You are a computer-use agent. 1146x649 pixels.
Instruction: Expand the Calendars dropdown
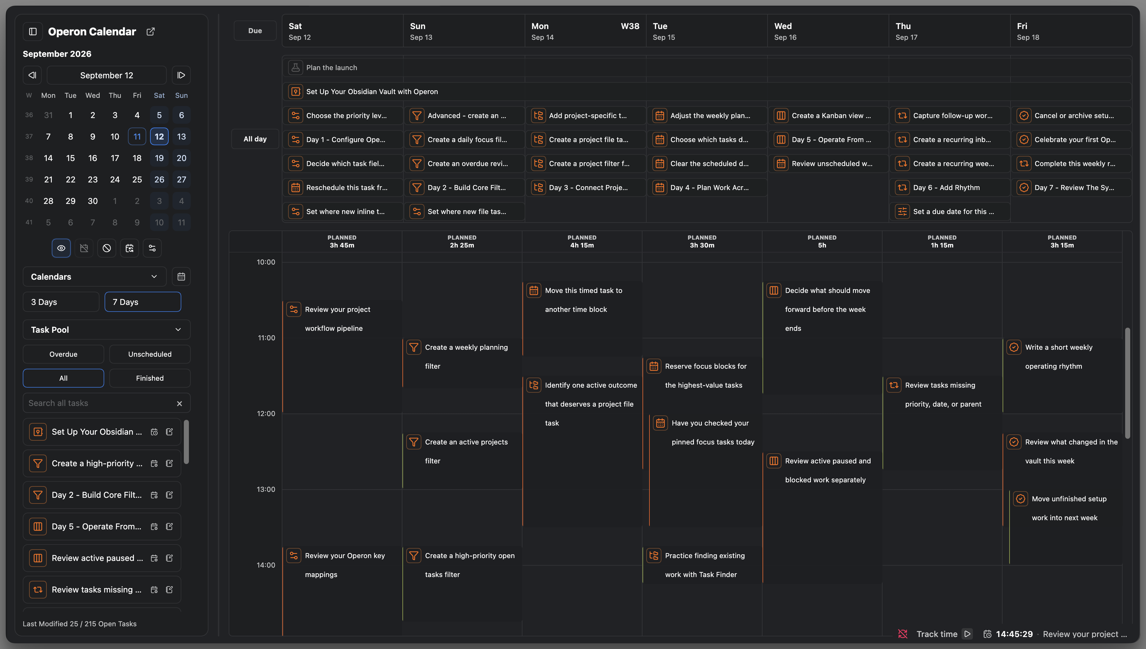point(94,277)
